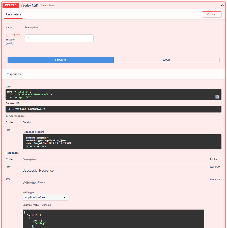Switch to the Example Value tab
Image resolution: width=227 pixels, height=228 pixels.
click(31, 205)
